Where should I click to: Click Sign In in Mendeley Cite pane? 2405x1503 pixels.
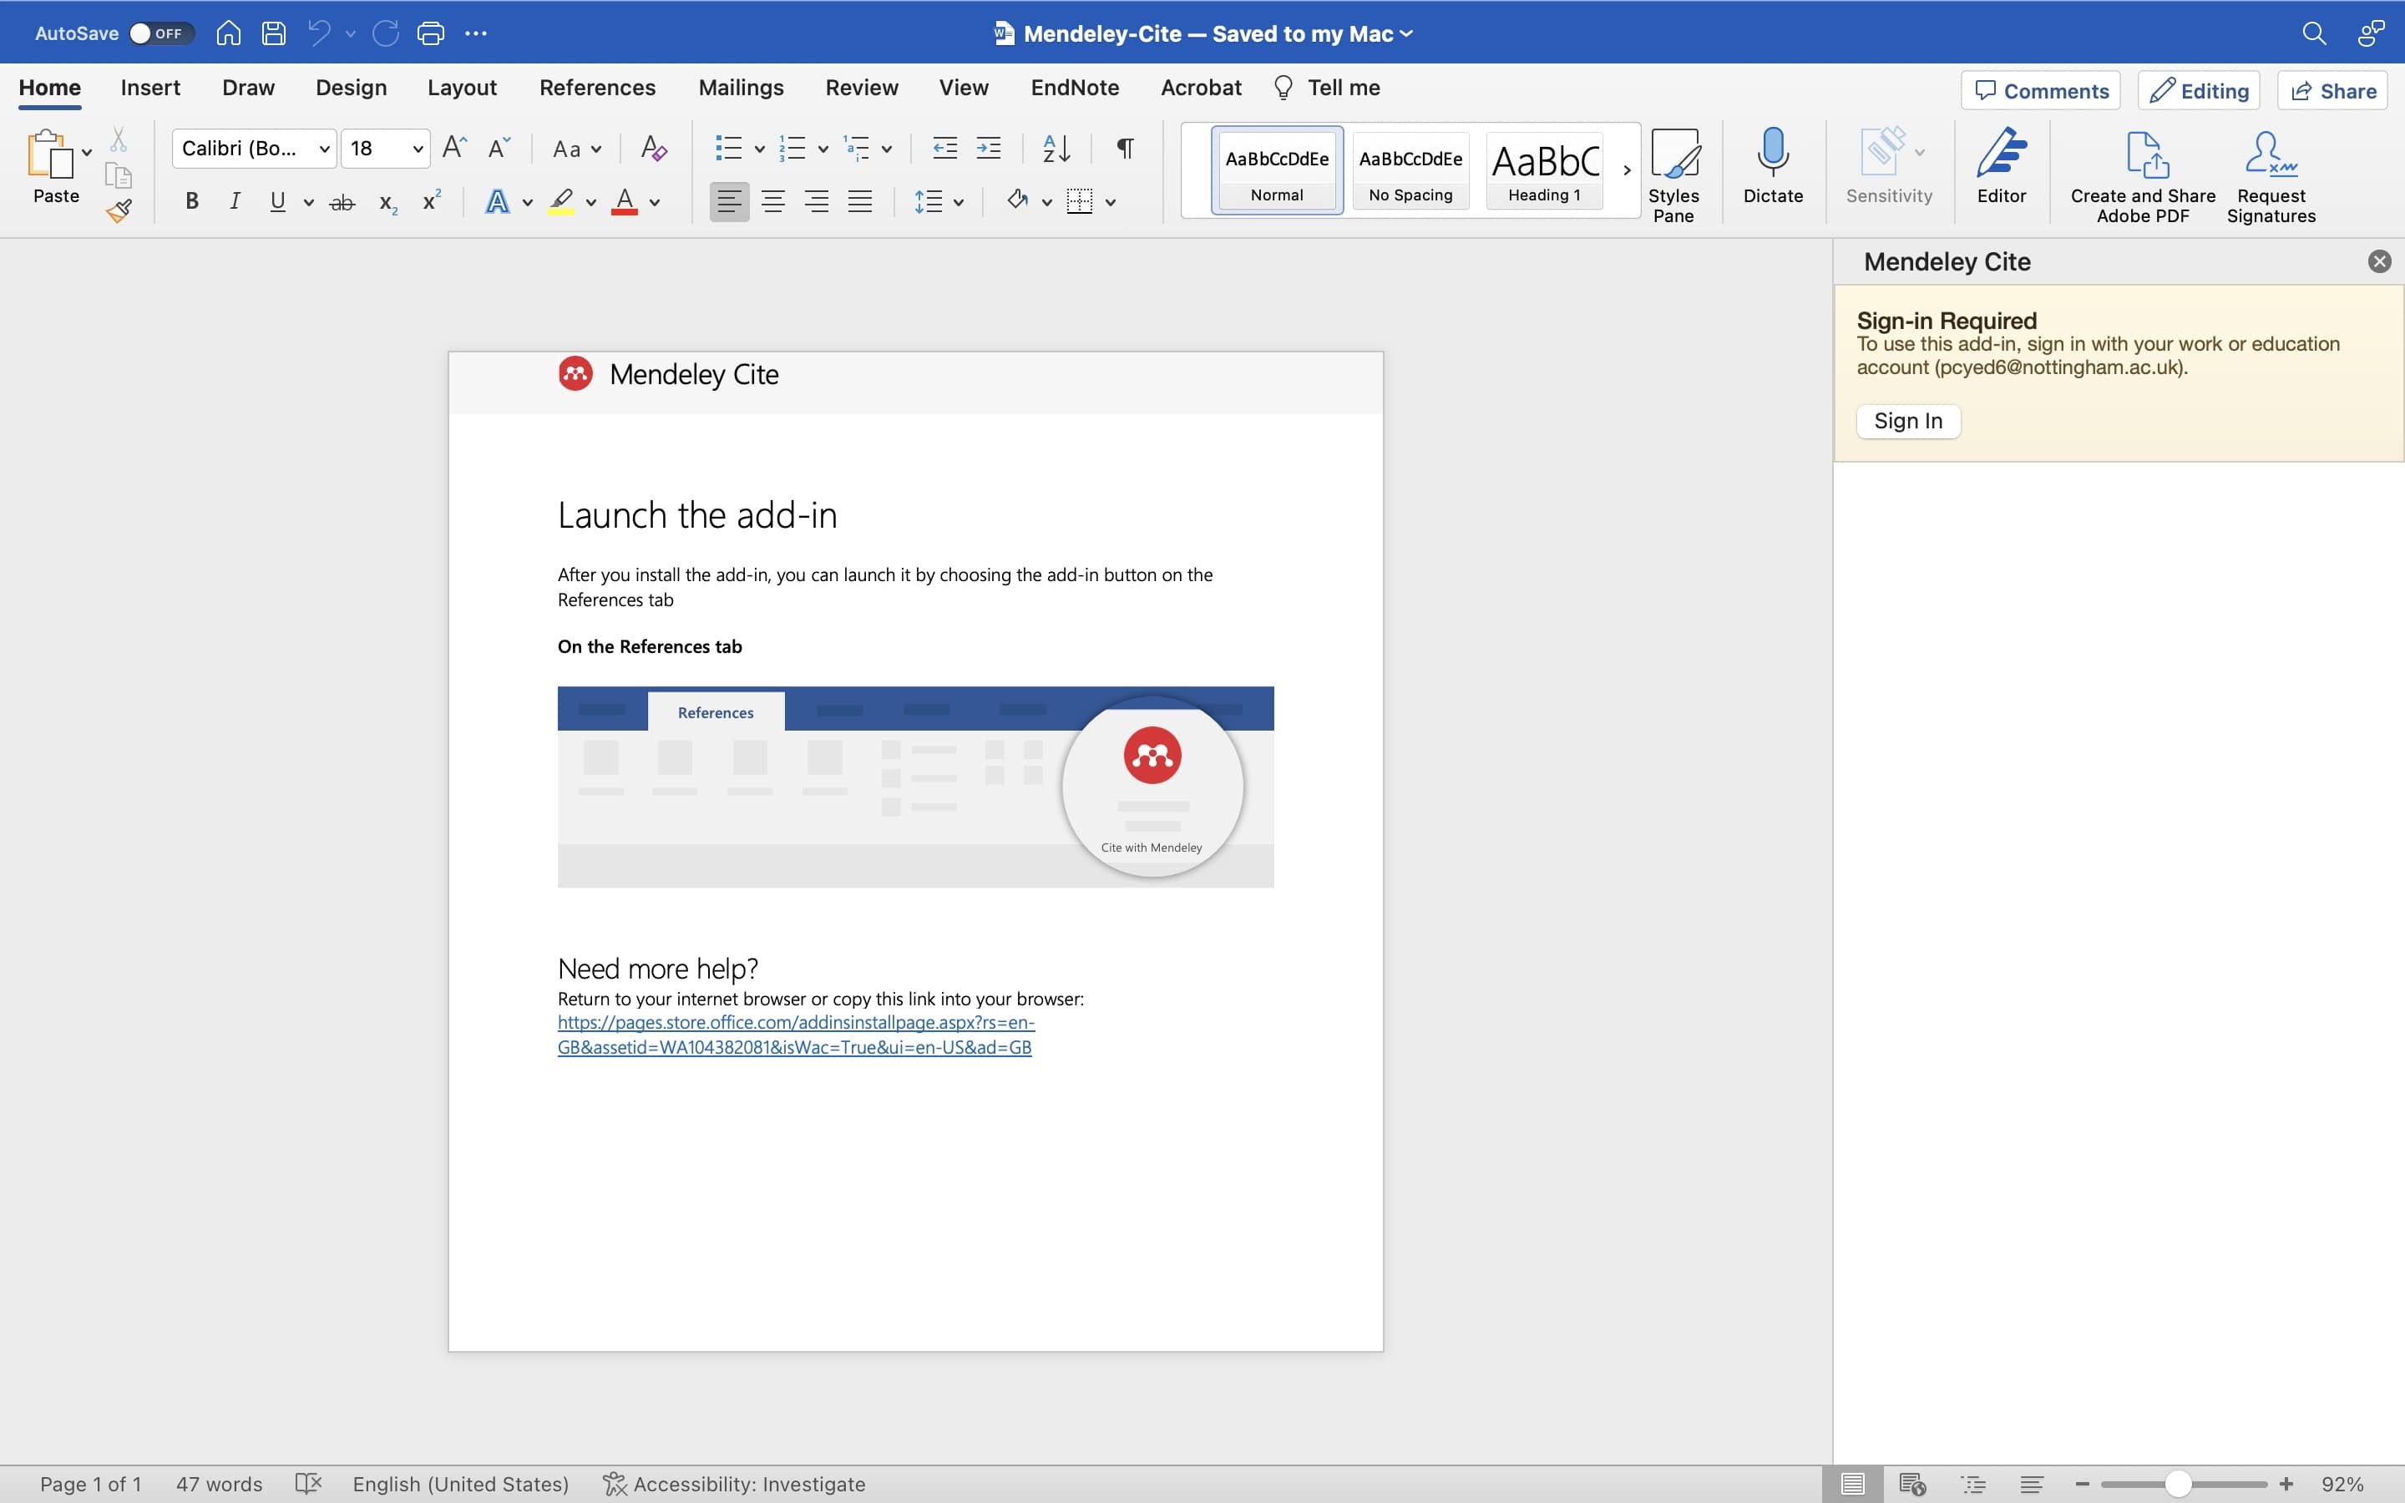[1908, 421]
